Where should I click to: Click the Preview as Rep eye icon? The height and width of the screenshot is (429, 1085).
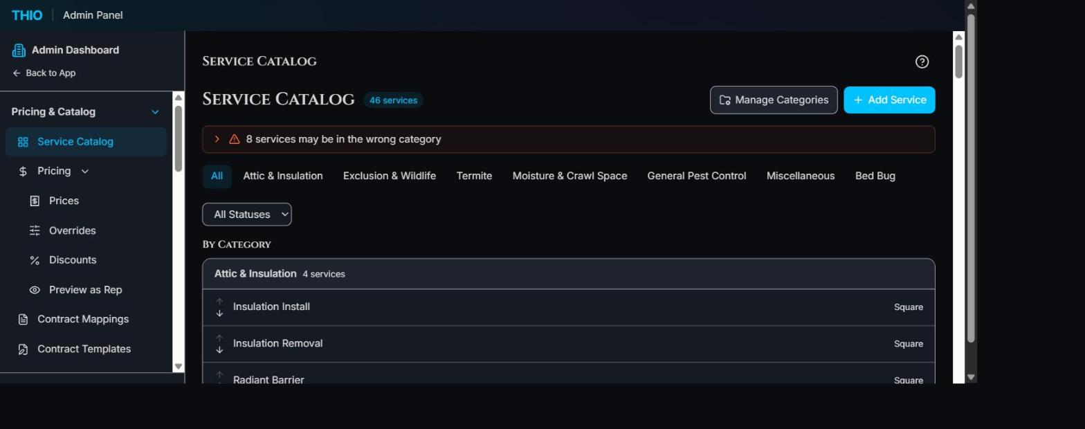35,290
